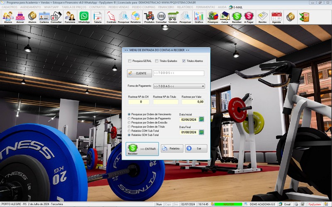Open the Tabela price table icon
Screen dimensions: 332x207
[98, 17]
